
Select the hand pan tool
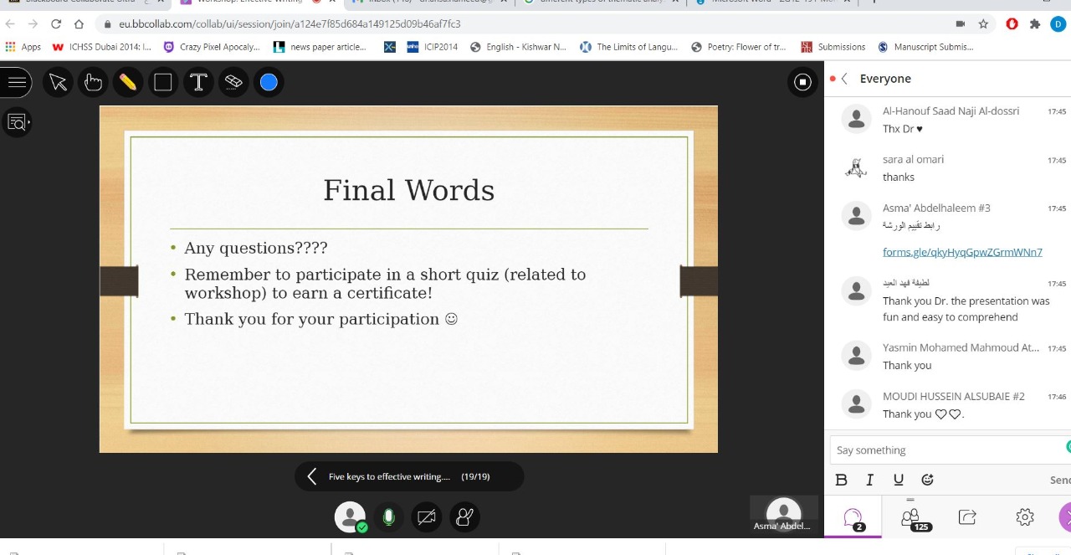pyautogui.click(x=93, y=82)
